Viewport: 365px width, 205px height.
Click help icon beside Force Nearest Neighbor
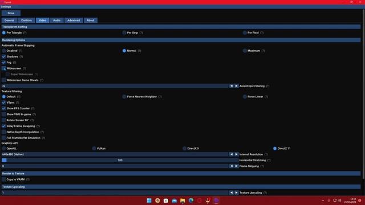click(160, 97)
